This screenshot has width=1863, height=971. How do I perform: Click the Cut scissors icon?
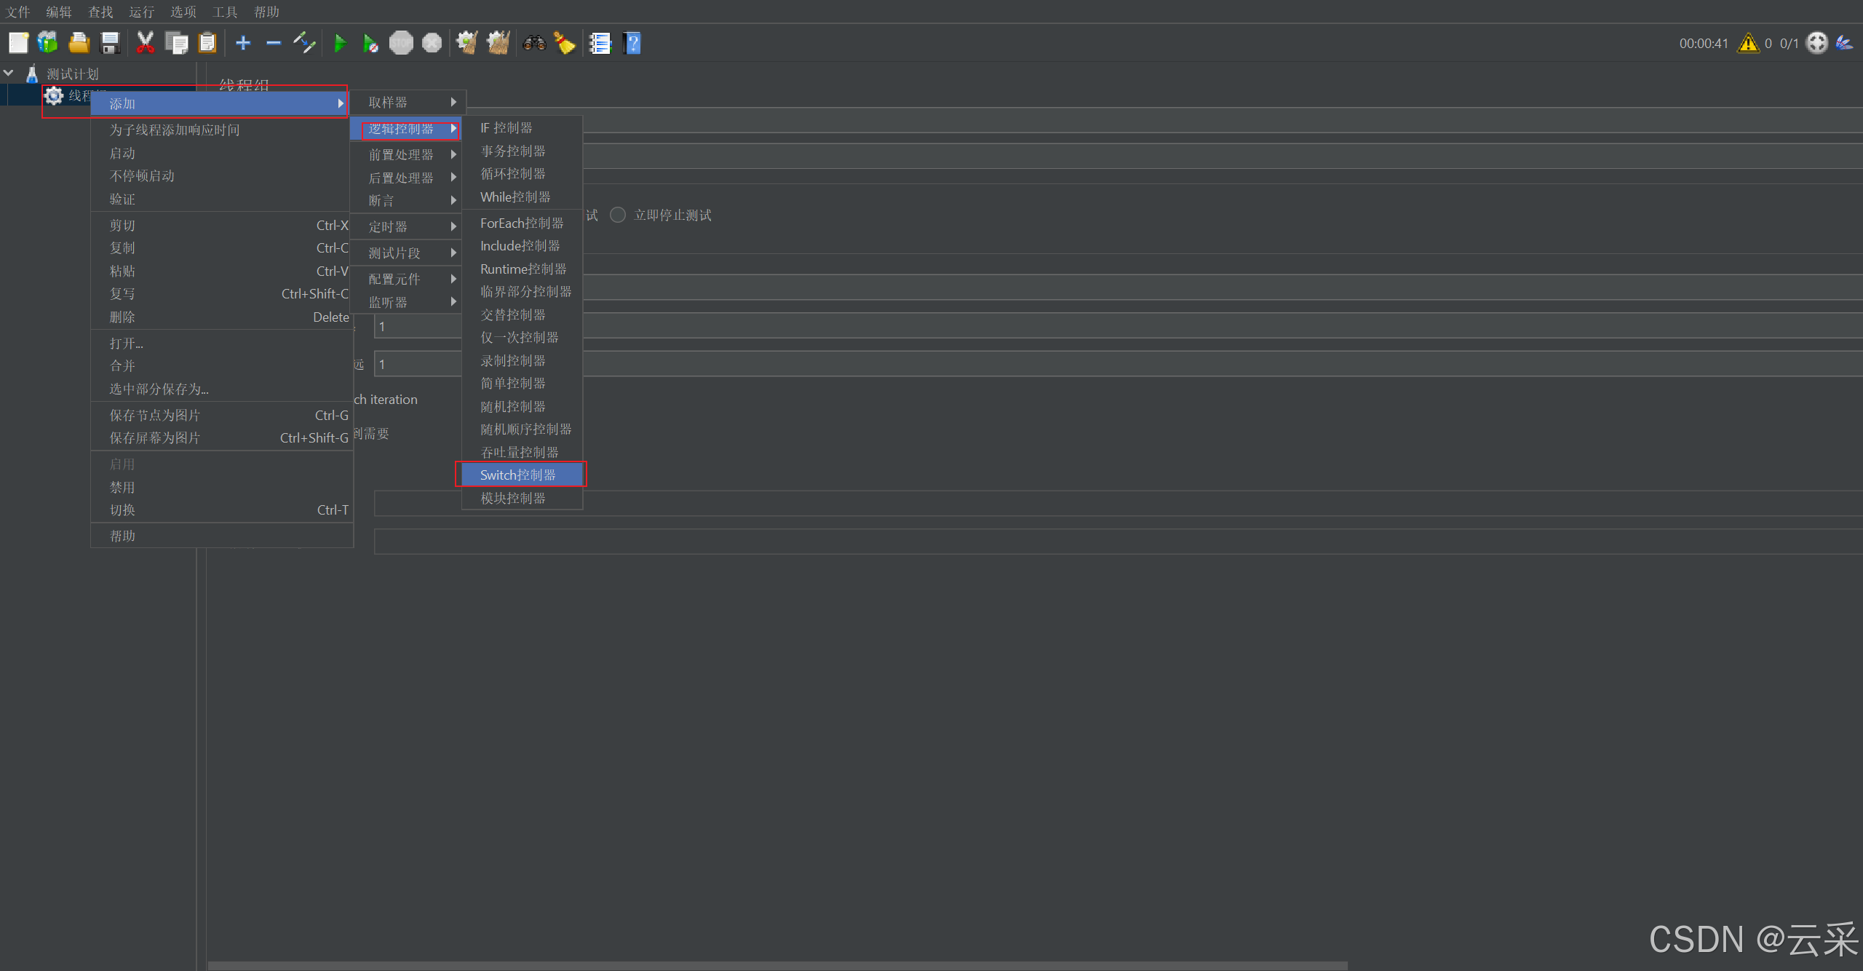(146, 43)
